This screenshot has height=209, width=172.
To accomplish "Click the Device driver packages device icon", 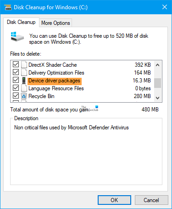I will click(x=24, y=80).
